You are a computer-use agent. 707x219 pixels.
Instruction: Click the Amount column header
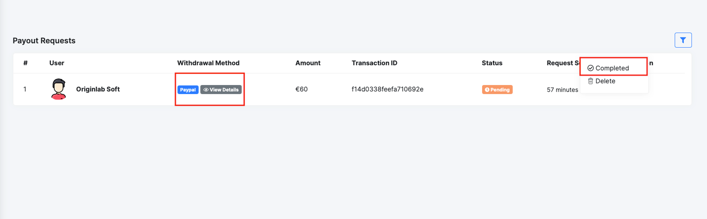(x=308, y=63)
